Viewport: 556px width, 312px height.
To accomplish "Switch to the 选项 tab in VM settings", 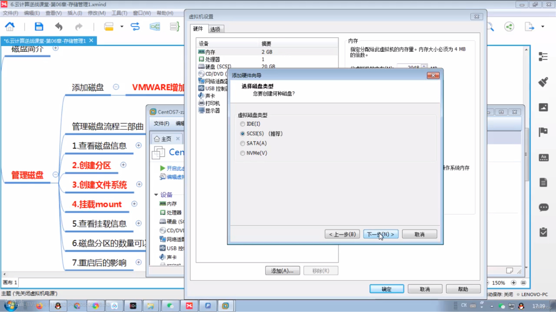I will pos(215,29).
